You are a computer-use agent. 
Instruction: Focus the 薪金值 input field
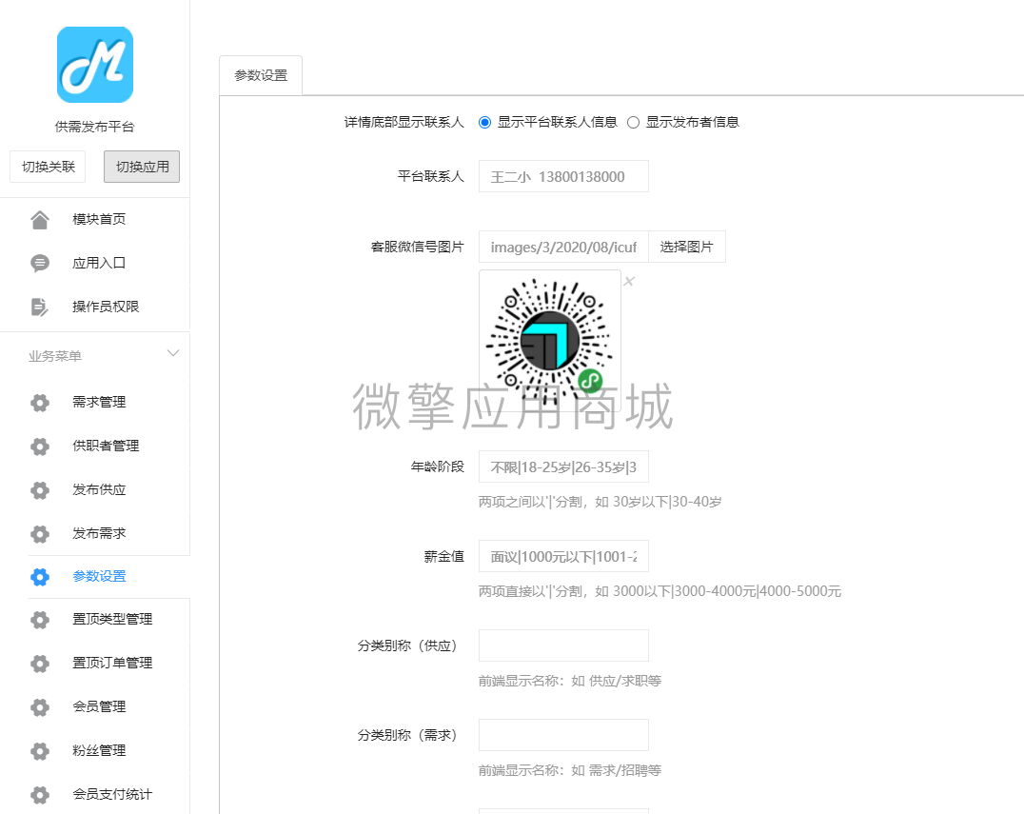563,557
